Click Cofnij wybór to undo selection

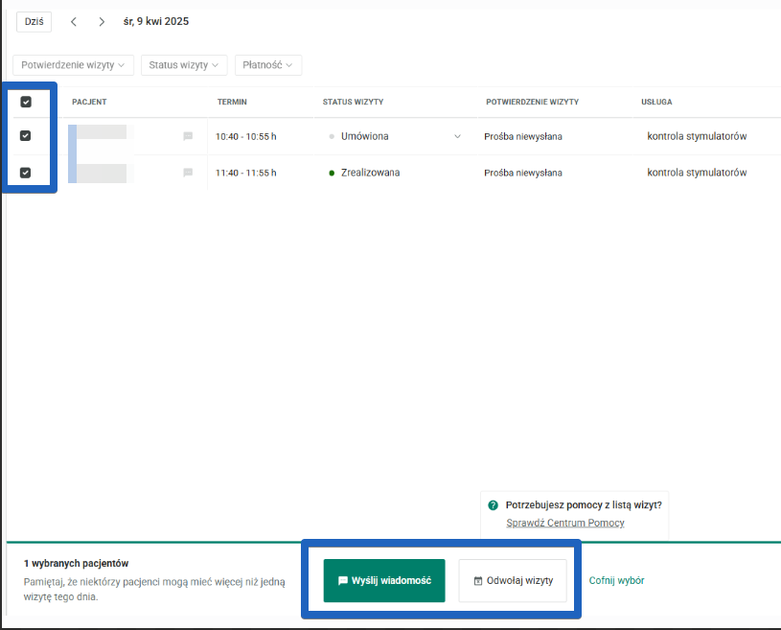(616, 580)
